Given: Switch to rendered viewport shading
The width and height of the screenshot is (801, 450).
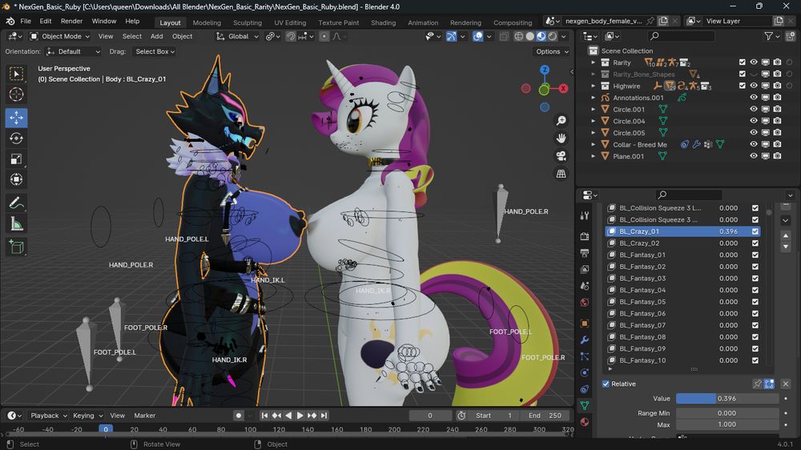Looking at the screenshot, I should click(x=552, y=36).
